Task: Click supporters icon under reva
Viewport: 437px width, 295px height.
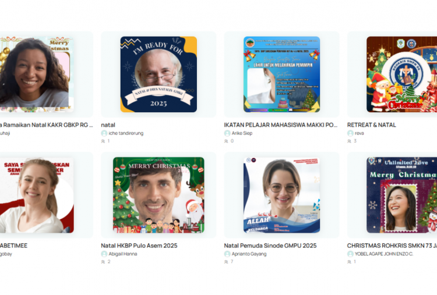Action: (x=349, y=141)
